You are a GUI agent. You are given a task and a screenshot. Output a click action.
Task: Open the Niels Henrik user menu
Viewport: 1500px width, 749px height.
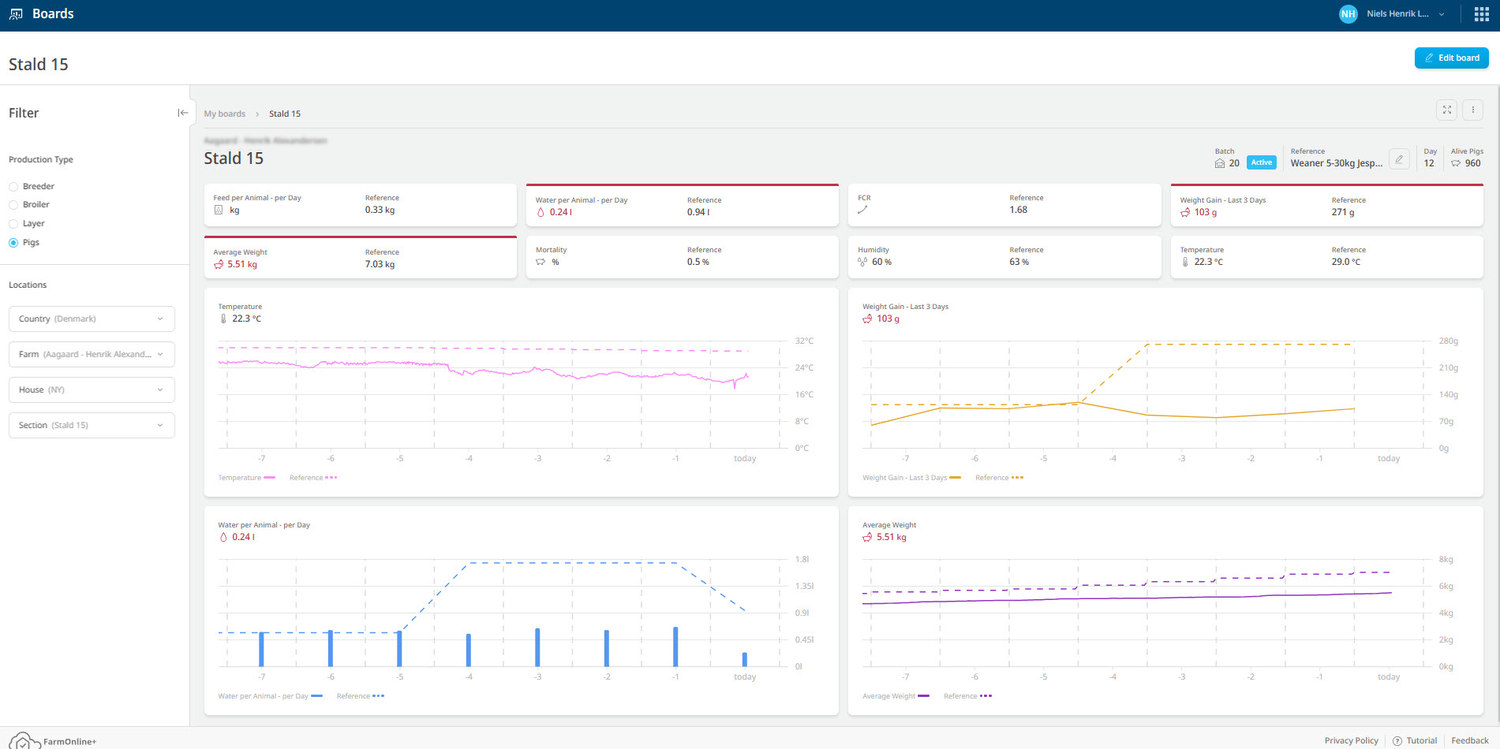pyautogui.click(x=1397, y=14)
